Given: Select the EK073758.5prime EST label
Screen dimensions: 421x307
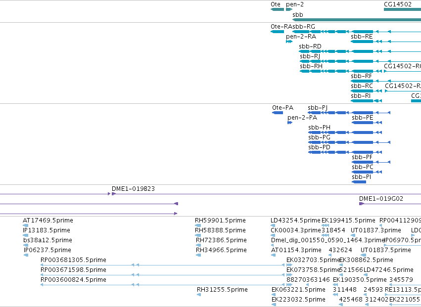Looking at the screenshot, I should coord(313,270).
